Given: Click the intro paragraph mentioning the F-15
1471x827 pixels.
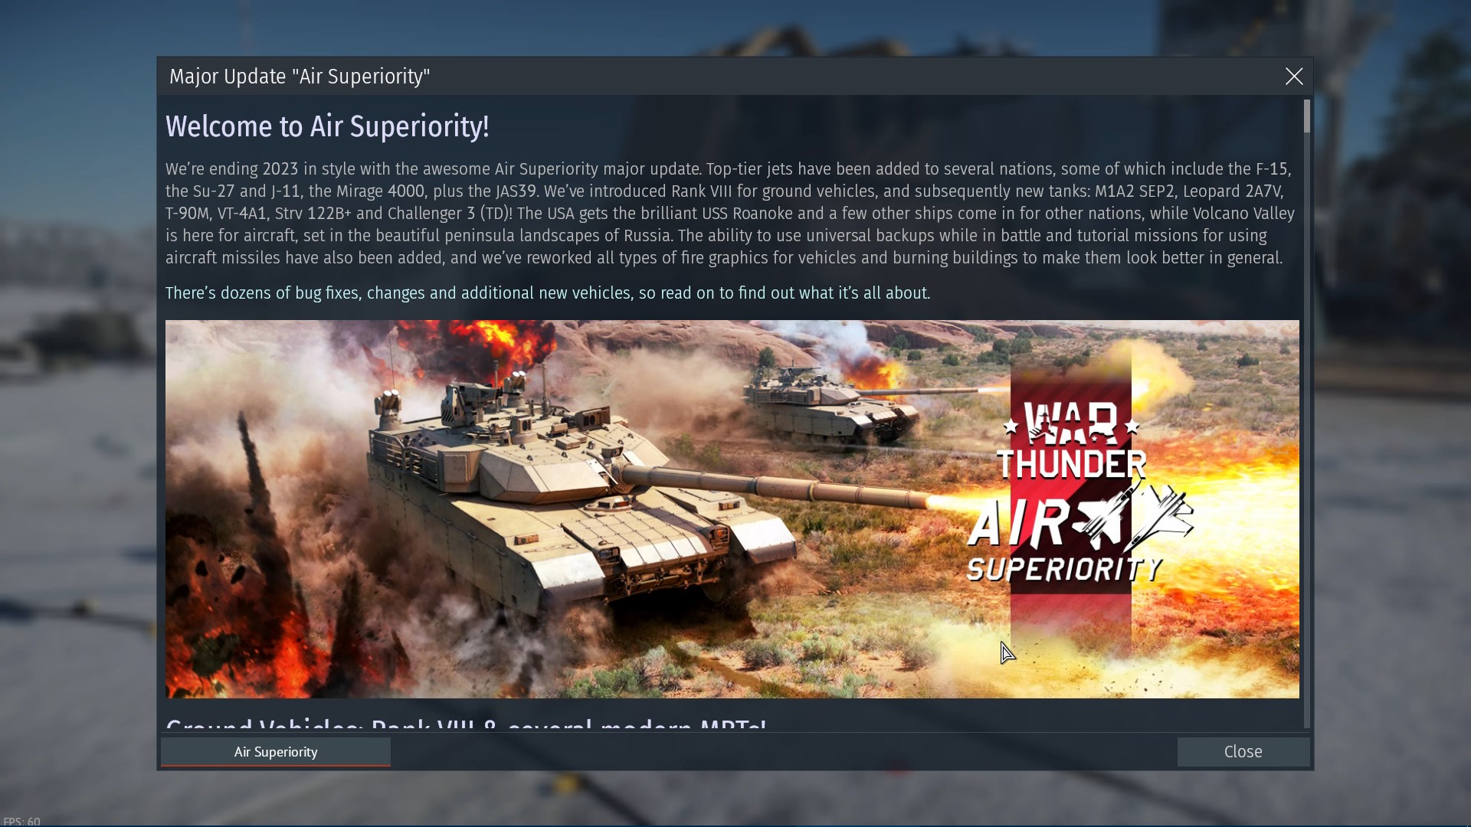Looking at the screenshot, I should pyautogui.click(x=729, y=214).
